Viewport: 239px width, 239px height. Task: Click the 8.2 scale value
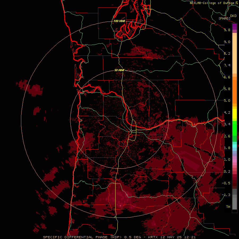227,53
